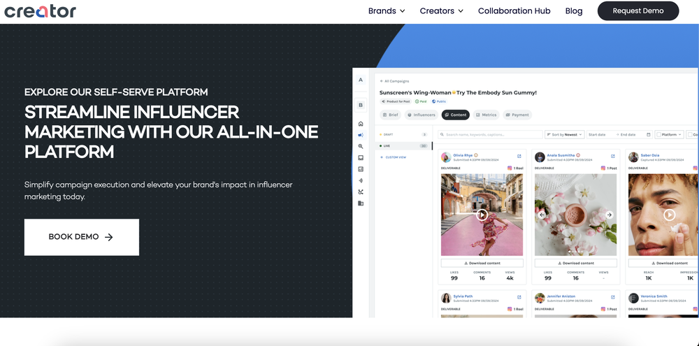The height and width of the screenshot is (346, 699).
Task: Click the sound wave sidebar icon
Action: [361, 180]
